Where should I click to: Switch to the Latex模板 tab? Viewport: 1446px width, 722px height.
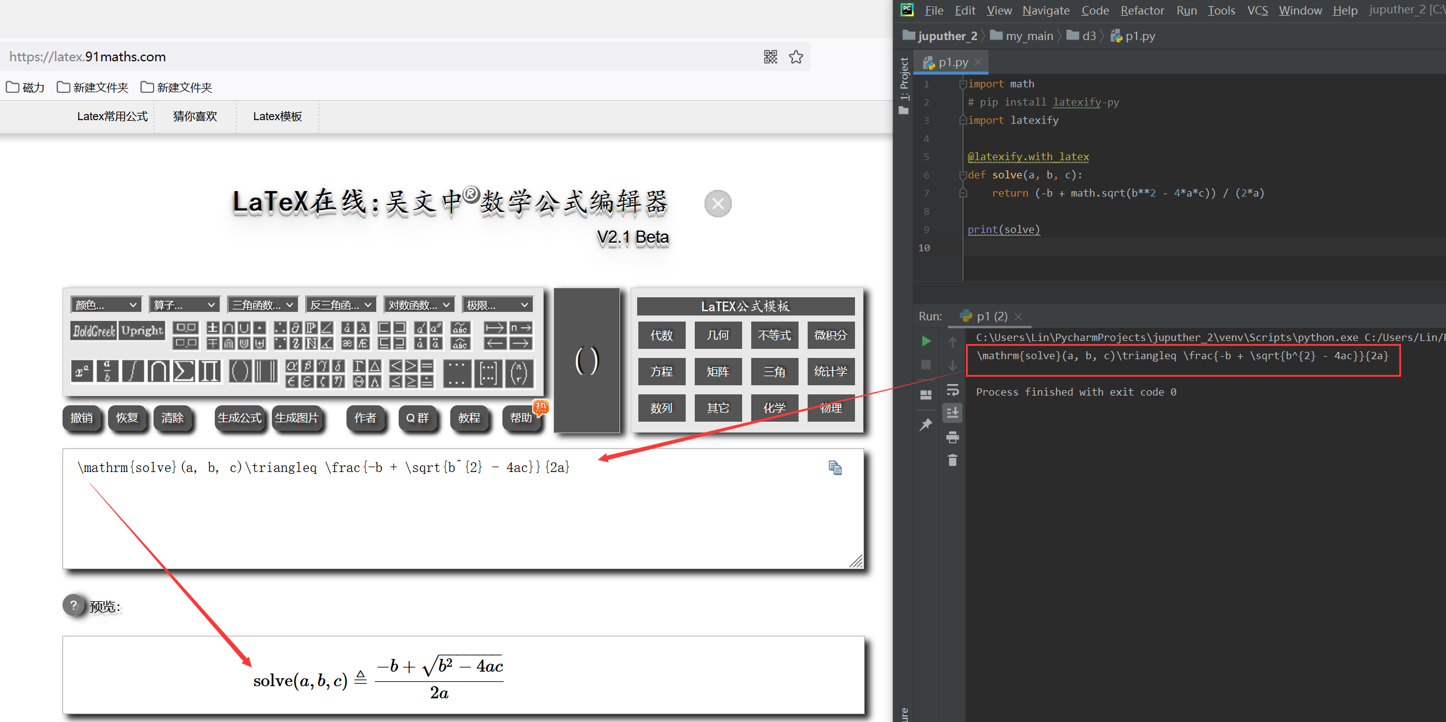277,116
